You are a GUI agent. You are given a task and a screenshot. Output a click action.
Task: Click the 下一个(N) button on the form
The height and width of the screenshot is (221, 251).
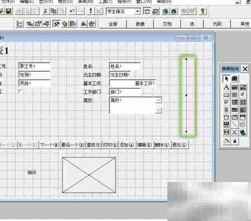[50, 145]
